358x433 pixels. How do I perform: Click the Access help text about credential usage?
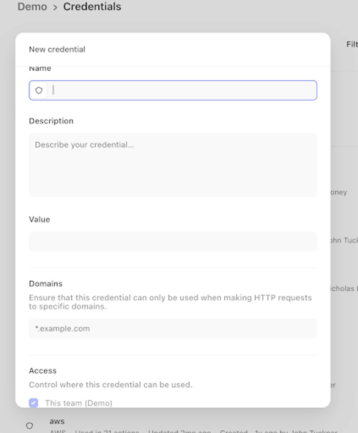(111, 385)
